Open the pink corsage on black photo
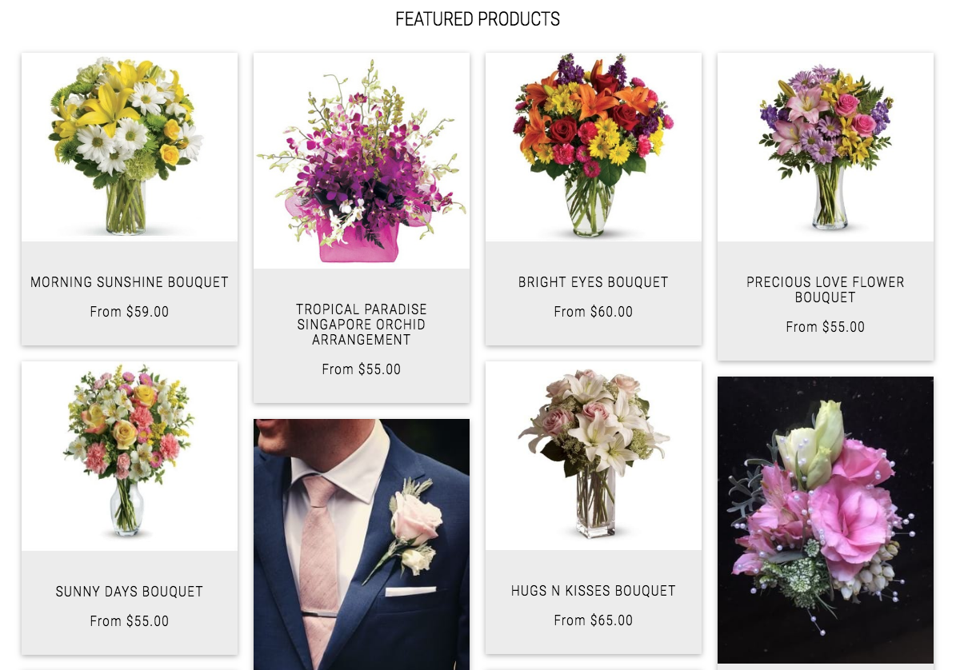 [x=826, y=520]
